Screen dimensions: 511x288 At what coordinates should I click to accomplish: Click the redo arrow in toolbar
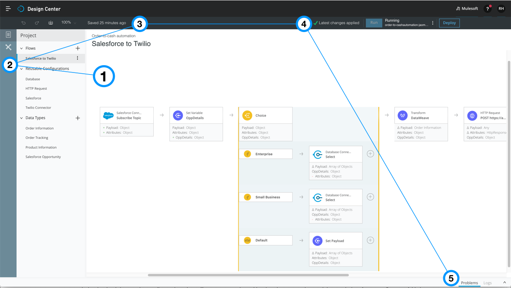pyautogui.click(x=37, y=23)
